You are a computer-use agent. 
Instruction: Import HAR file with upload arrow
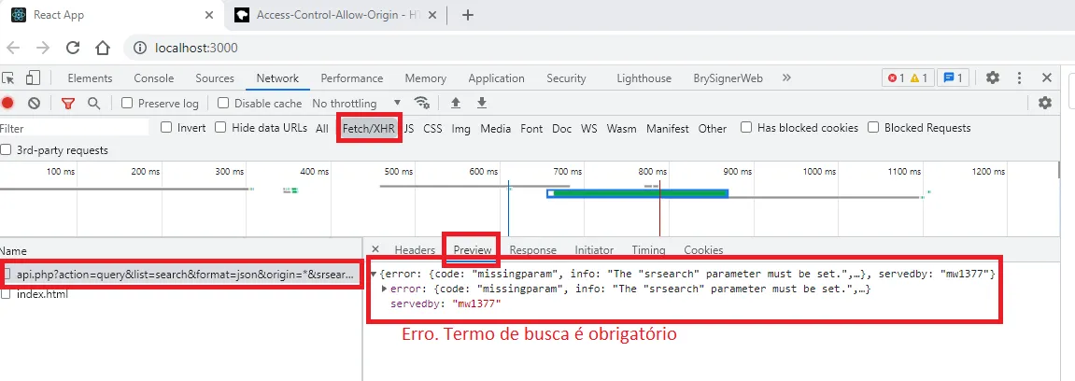click(x=455, y=103)
